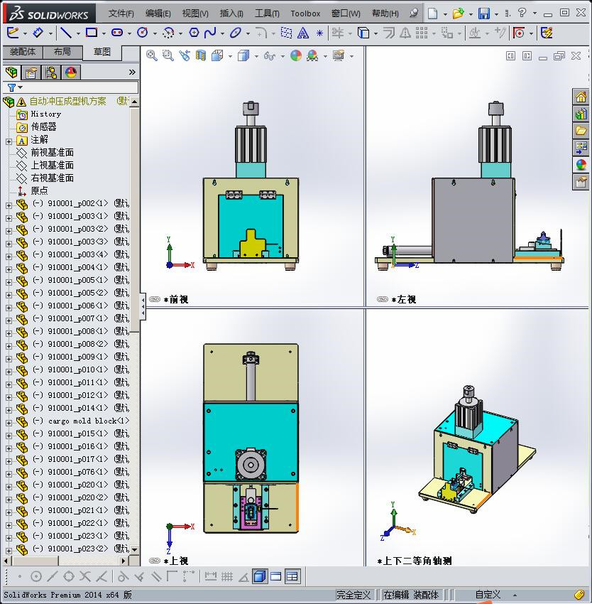Select the 前视基准面 tree item

coord(52,153)
